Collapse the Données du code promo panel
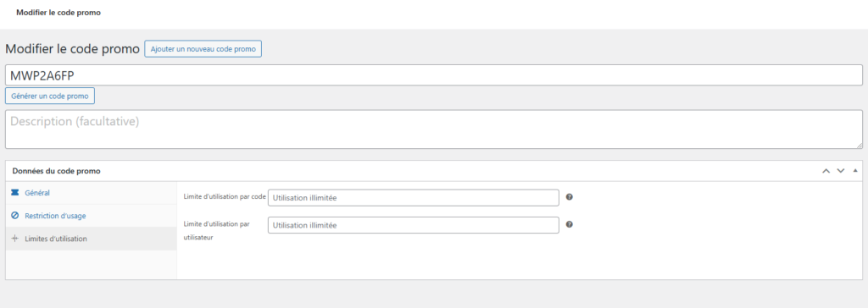This screenshot has width=868, height=308. click(x=855, y=171)
